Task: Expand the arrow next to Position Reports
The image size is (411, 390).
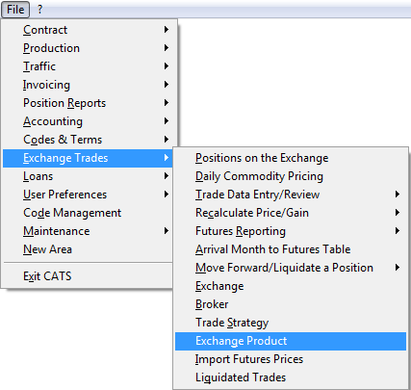Action: coord(167,103)
